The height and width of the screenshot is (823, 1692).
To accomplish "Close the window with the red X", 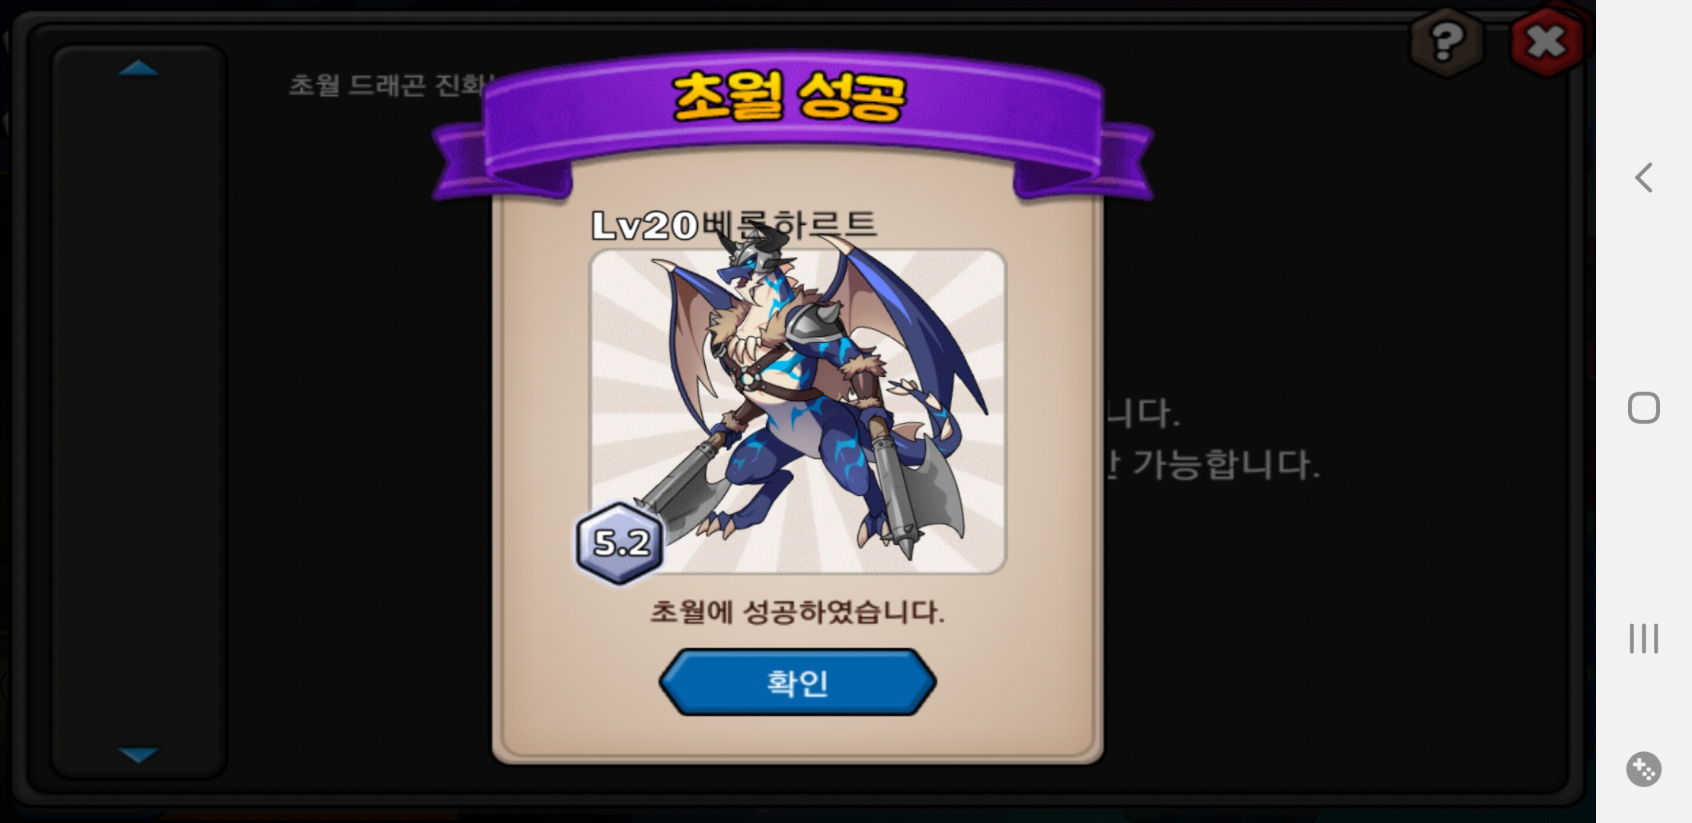I will [1546, 41].
